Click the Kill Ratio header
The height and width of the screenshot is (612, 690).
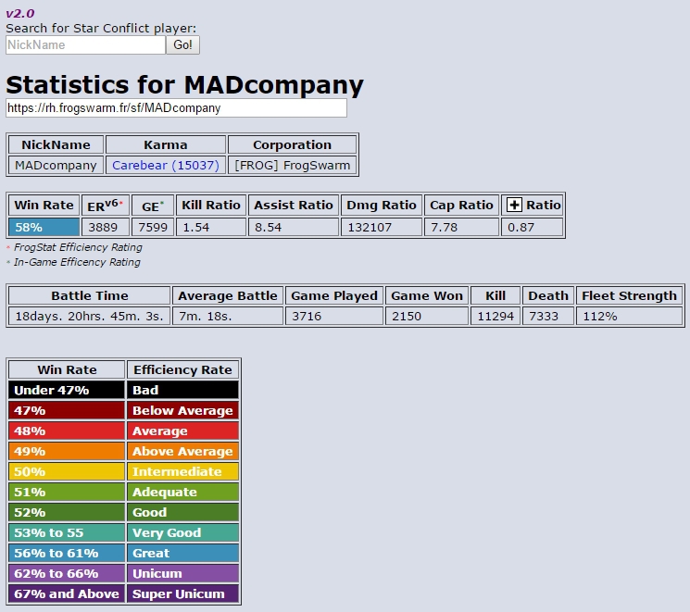(x=211, y=205)
